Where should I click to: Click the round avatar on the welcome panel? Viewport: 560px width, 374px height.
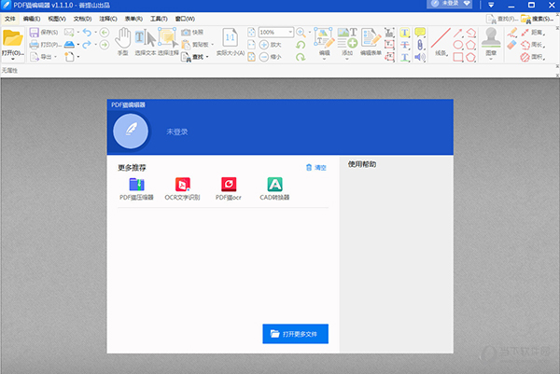(131, 131)
